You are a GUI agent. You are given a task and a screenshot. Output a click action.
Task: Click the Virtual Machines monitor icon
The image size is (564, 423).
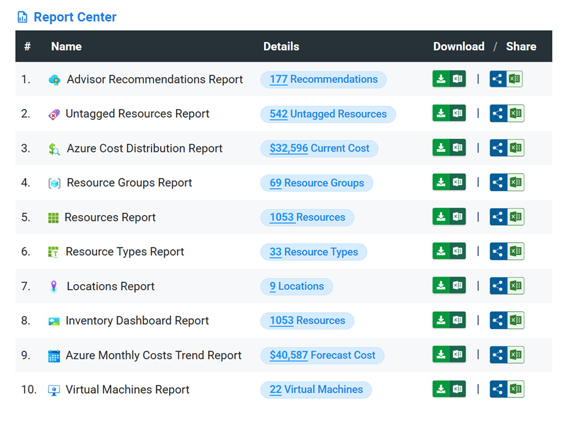click(54, 391)
